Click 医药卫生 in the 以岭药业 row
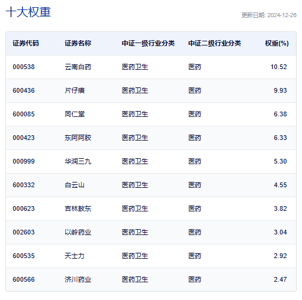Image resolution: width=302 pixels, height=300 pixels. coord(135,232)
